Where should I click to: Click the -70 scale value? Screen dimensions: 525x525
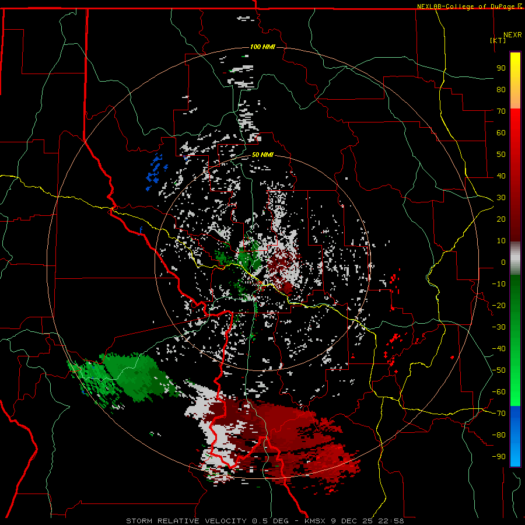pos(499,414)
